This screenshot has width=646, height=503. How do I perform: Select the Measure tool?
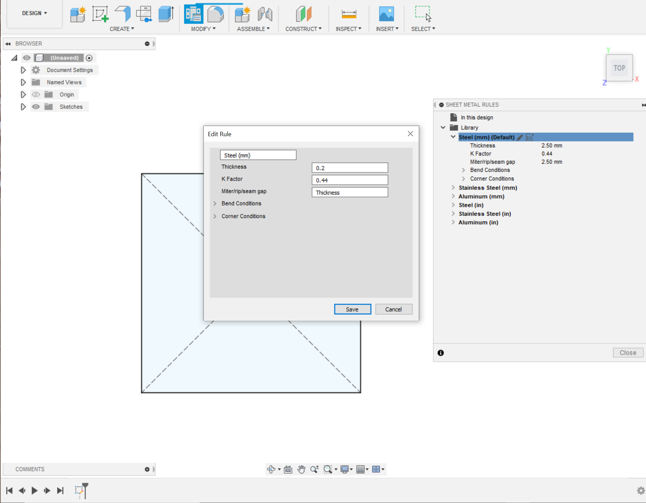point(348,14)
